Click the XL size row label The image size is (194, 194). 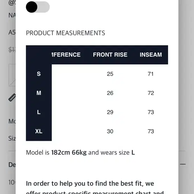coord(39,131)
